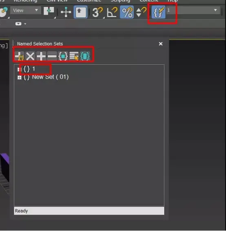Image resolution: width=226 pixels, height=231 pixels.
Task: Expand the set named 1
Action: point(19,69)
